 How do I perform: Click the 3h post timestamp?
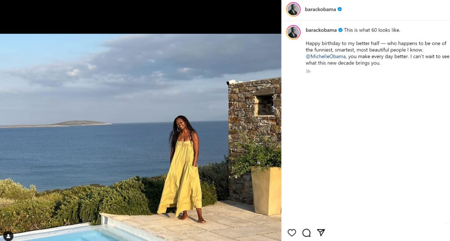click(x=308, y=71)
